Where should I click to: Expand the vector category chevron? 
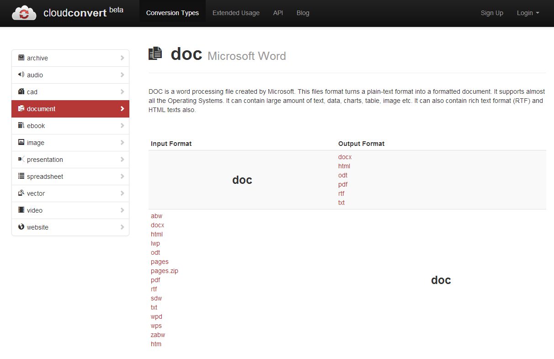click(122, 193)
